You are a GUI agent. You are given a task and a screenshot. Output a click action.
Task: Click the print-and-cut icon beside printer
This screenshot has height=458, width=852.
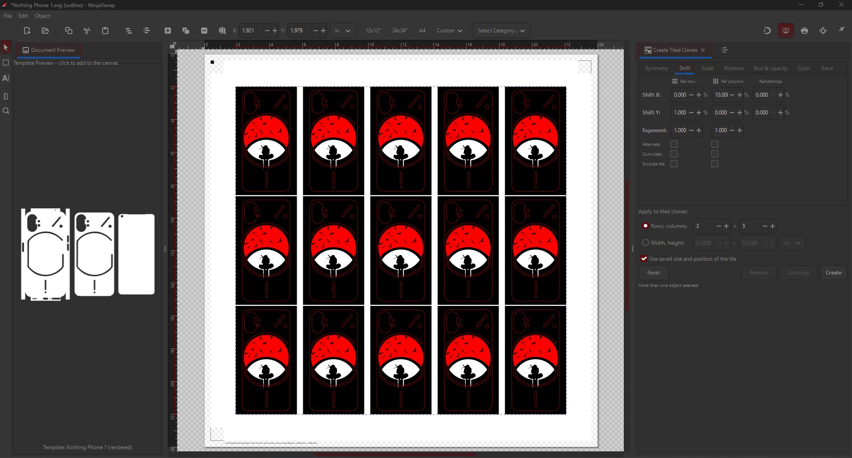click(x=823, y=31)
